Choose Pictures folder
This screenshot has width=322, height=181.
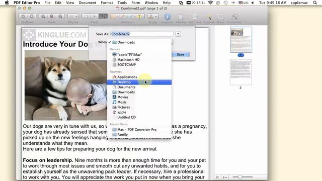point(139,107)
